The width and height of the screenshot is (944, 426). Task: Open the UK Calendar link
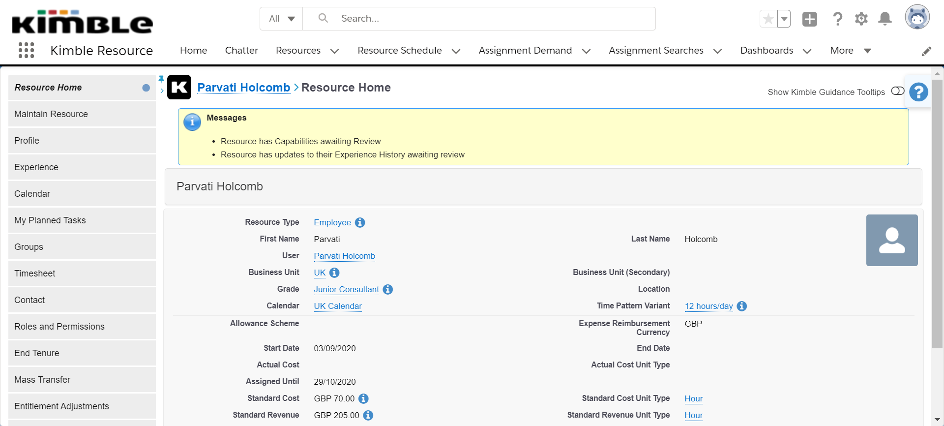[338, 306]
